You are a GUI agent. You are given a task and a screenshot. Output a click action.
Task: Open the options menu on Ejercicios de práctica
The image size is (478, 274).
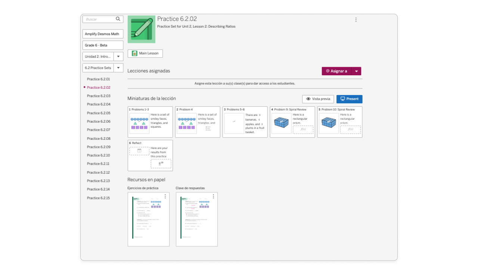pos(165,196)
